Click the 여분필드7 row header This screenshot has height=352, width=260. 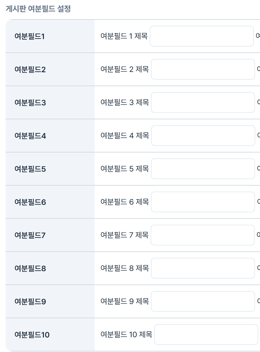click(x=30, y=235)
